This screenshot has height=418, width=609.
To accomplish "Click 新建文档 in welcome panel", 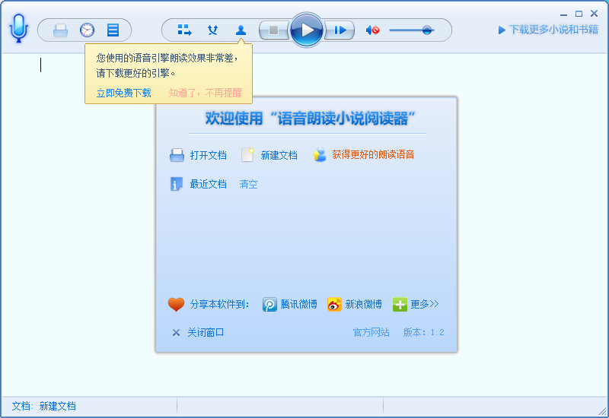I will pos(279,155).
